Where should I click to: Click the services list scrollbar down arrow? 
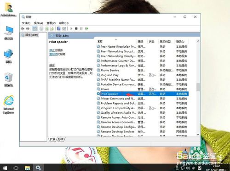(198, 134)
